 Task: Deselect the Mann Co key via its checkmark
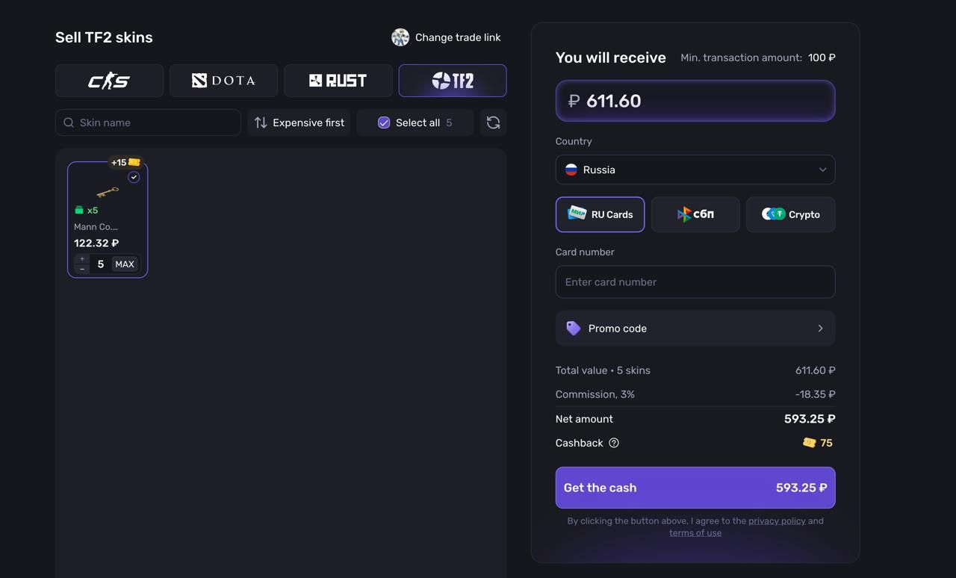coord(134,177)
